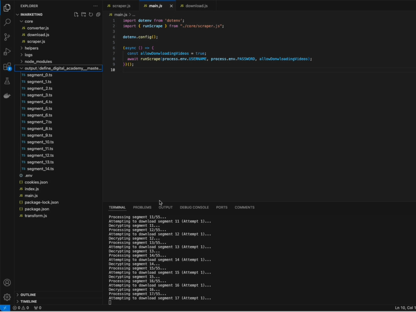Expand the TIMELINE section
This screenshot has height=312, width=416.
click(x=58, y=301)
